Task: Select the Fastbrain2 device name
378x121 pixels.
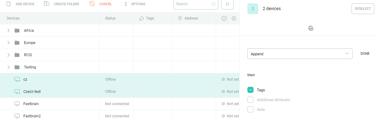Action: pos(32,116)
